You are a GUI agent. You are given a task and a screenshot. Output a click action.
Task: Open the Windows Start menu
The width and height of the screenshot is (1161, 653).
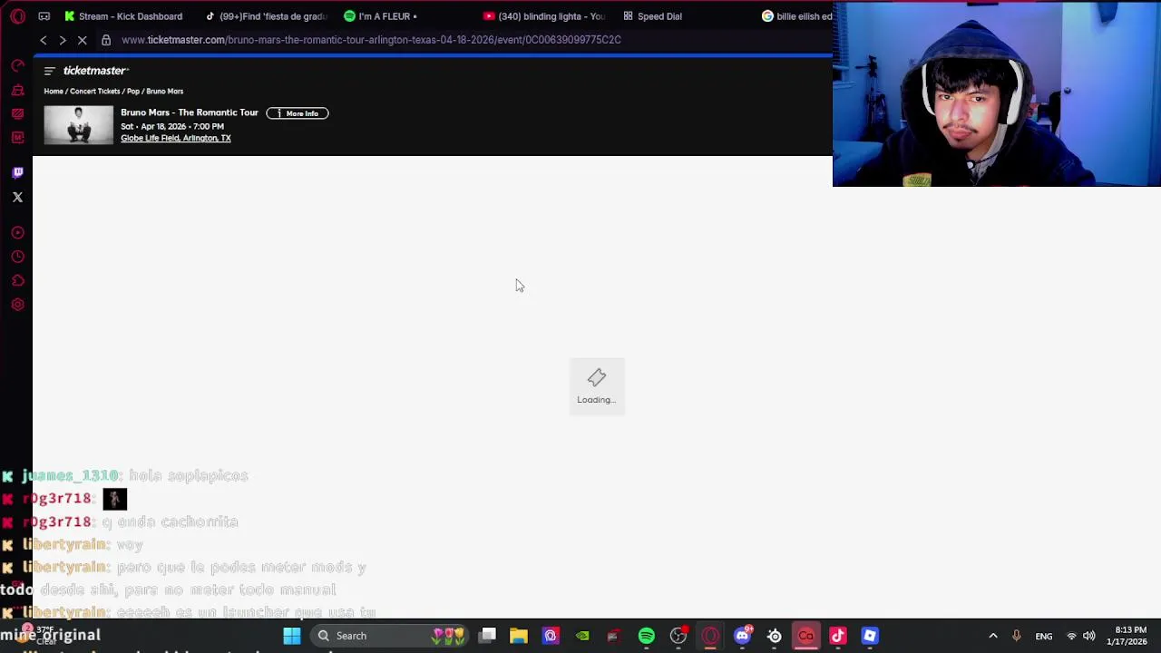tap(292, 636)
